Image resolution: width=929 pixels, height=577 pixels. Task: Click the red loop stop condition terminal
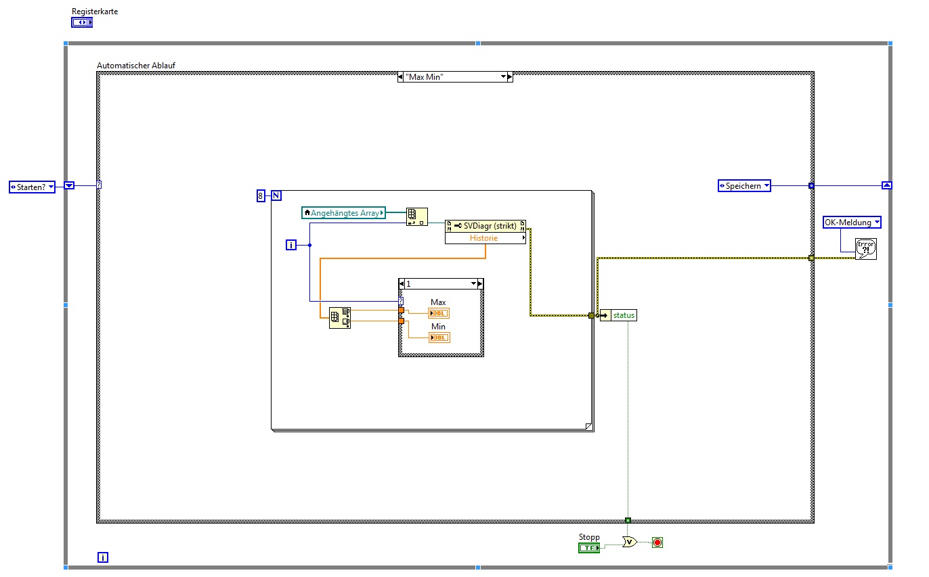coord(657,542)
